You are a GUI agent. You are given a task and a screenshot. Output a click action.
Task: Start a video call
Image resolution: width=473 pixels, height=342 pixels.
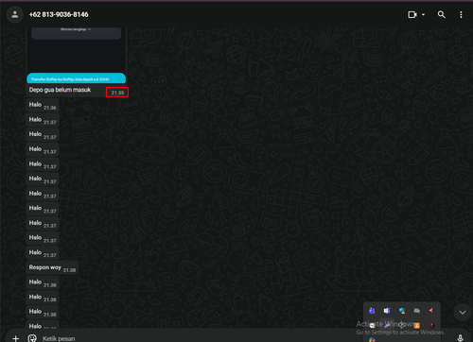point(412,14)
